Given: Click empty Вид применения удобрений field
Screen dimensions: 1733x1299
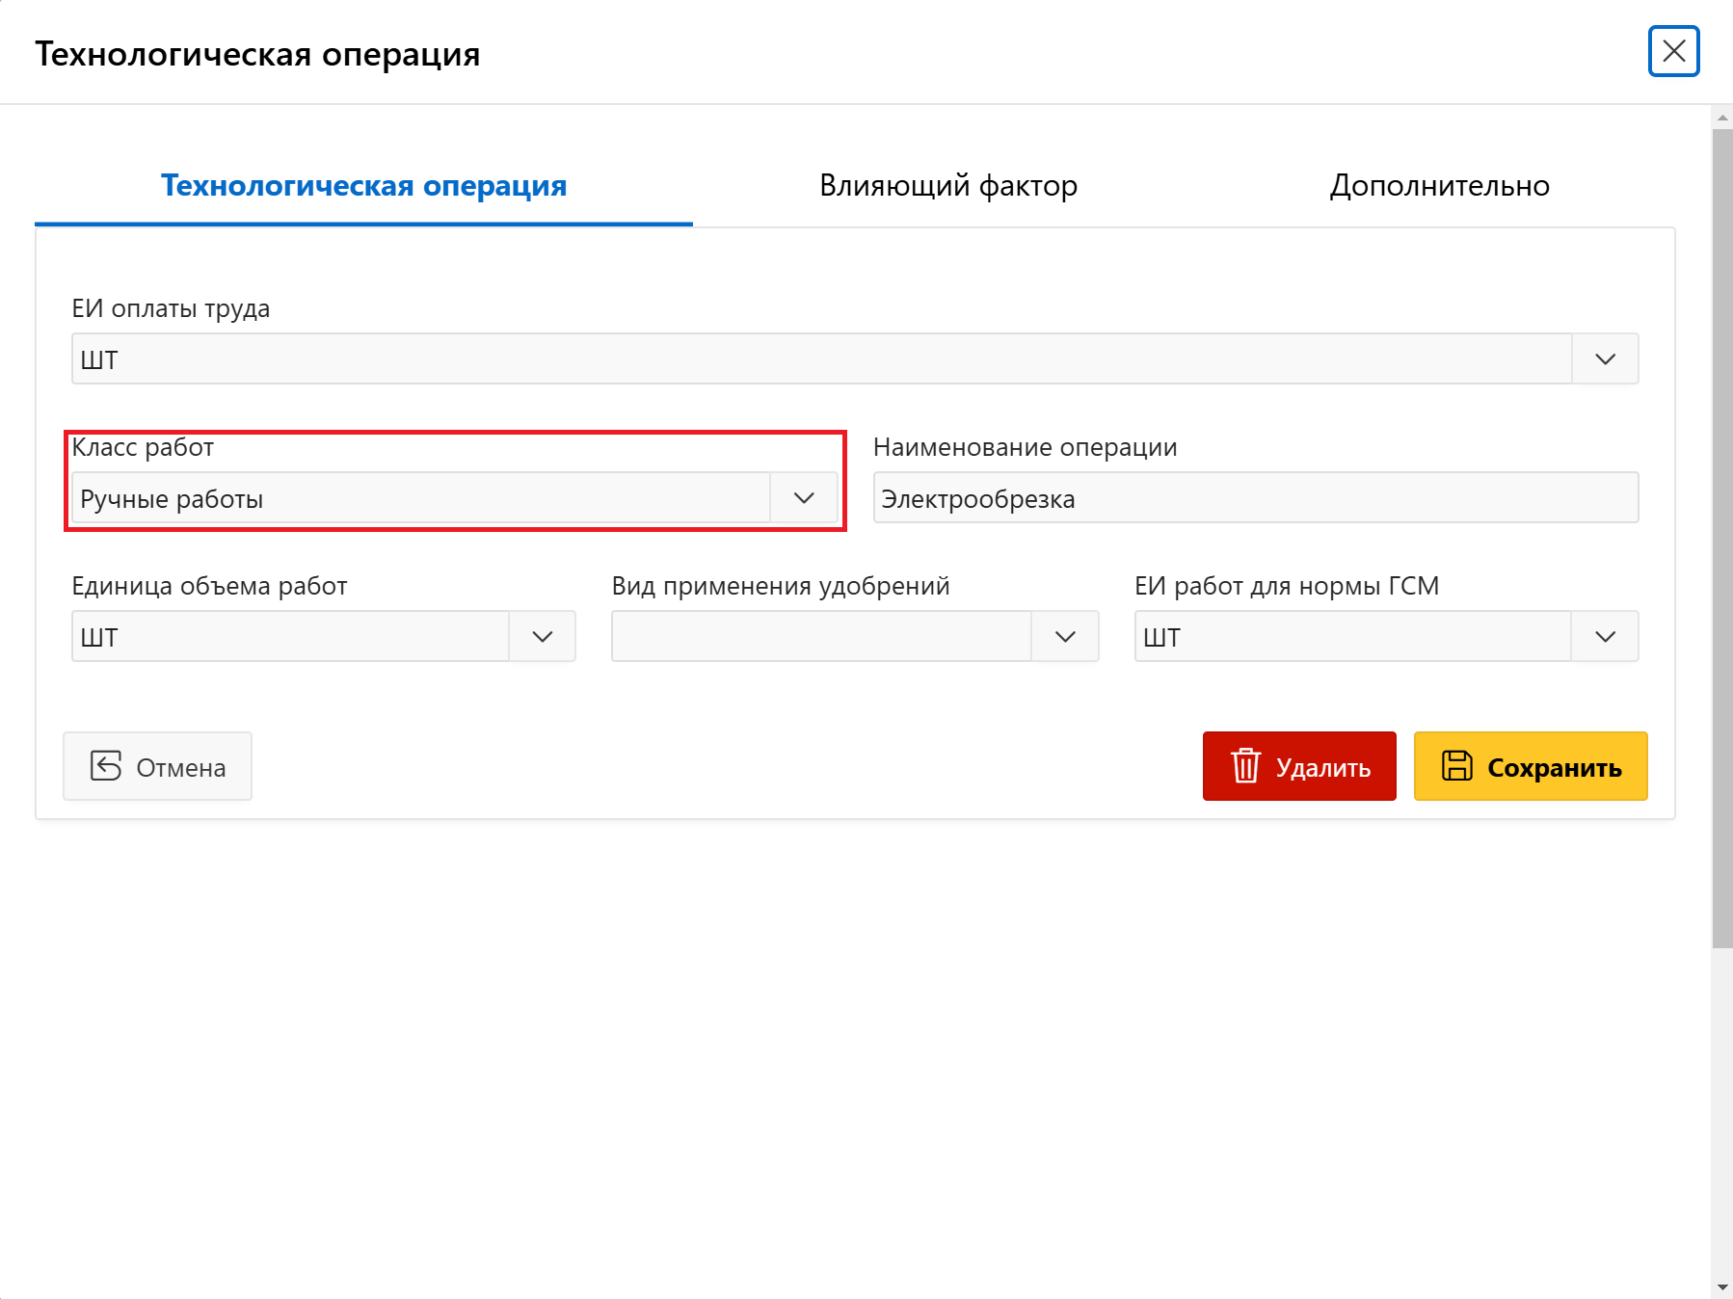Looking at the screenshot, I should point(821,637).
